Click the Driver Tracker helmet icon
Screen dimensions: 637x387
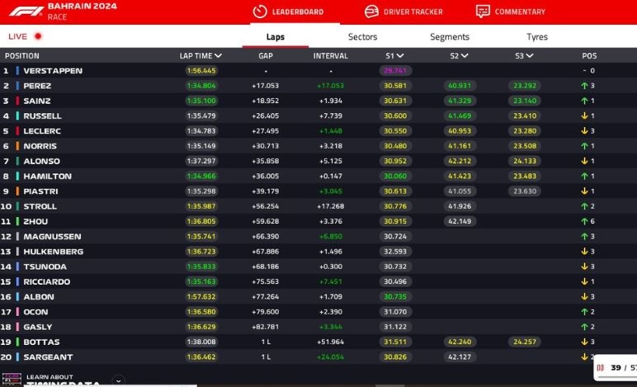pyautogui.click(x=371, y=12)
